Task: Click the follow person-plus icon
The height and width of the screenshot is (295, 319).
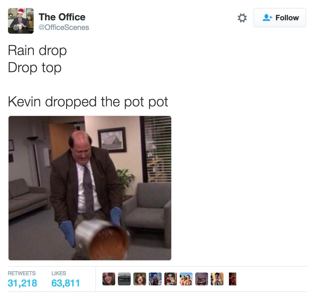Action: pyautogui.click(x=267, y=18)
